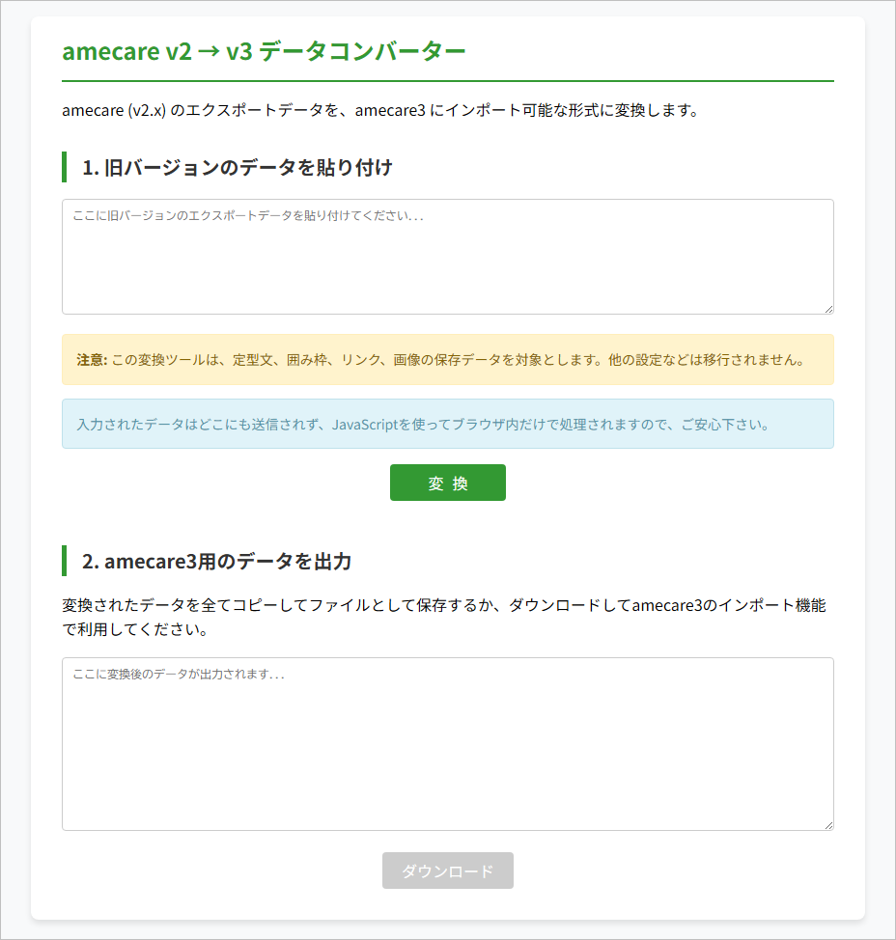This screenshot has width=896, height=940.
Task: Click the resize grip on the output textarea
Action: click(x=827, y=824)
